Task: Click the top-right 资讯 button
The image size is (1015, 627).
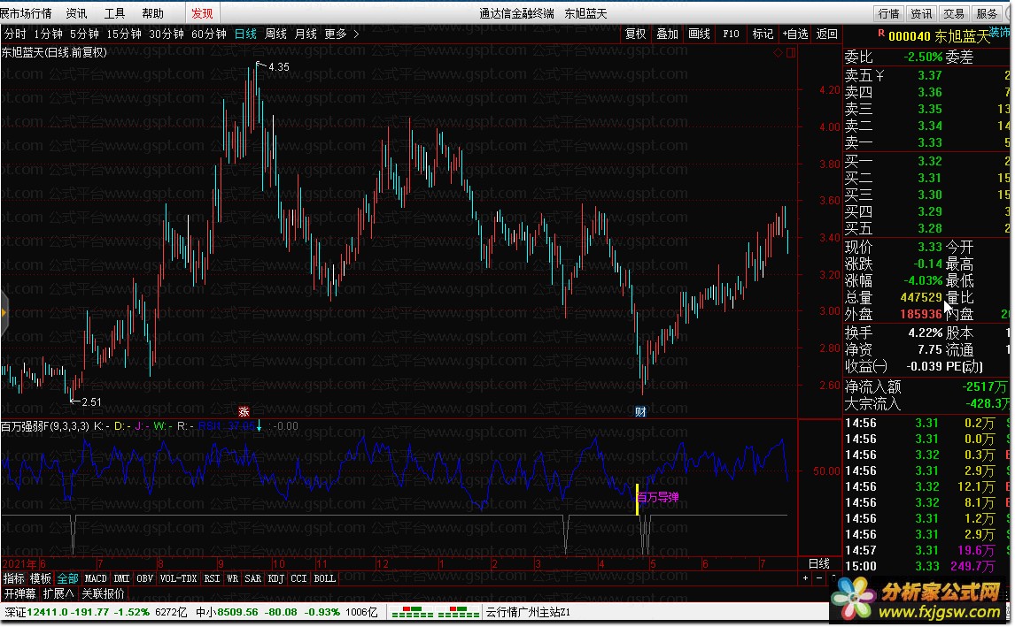Action: click(921, 13)
